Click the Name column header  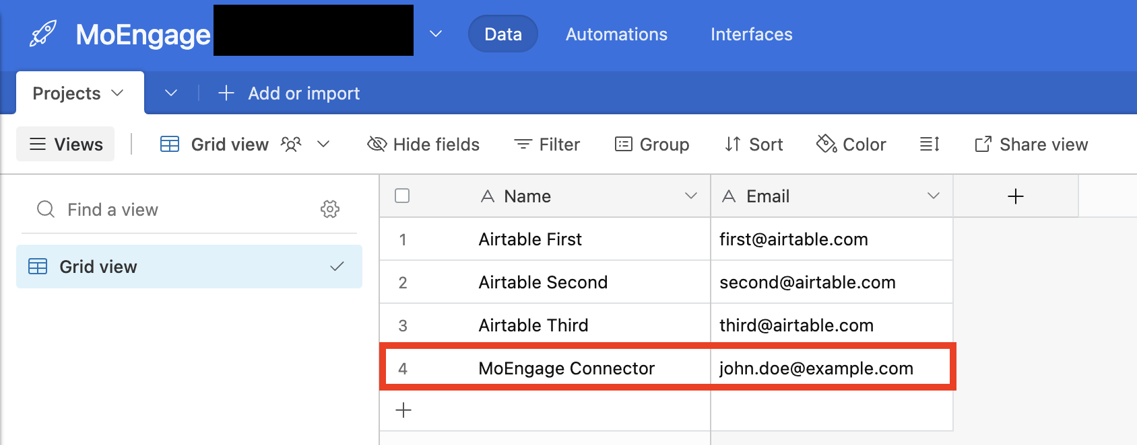pyautogui.click(x=545, y=196)
